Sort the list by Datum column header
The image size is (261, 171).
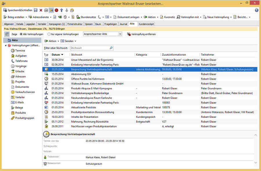pos(56,55)
